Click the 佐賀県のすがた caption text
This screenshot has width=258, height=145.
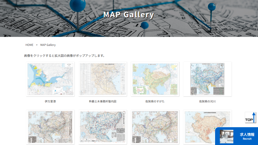click(x=155, y=101)
